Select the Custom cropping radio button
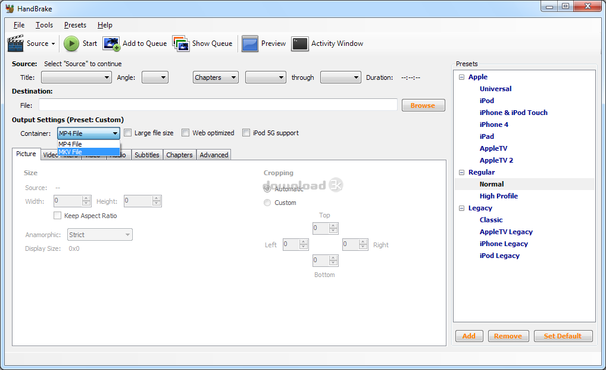The width and height of the screenshot is (606, 370). click(x=267, y=202)
